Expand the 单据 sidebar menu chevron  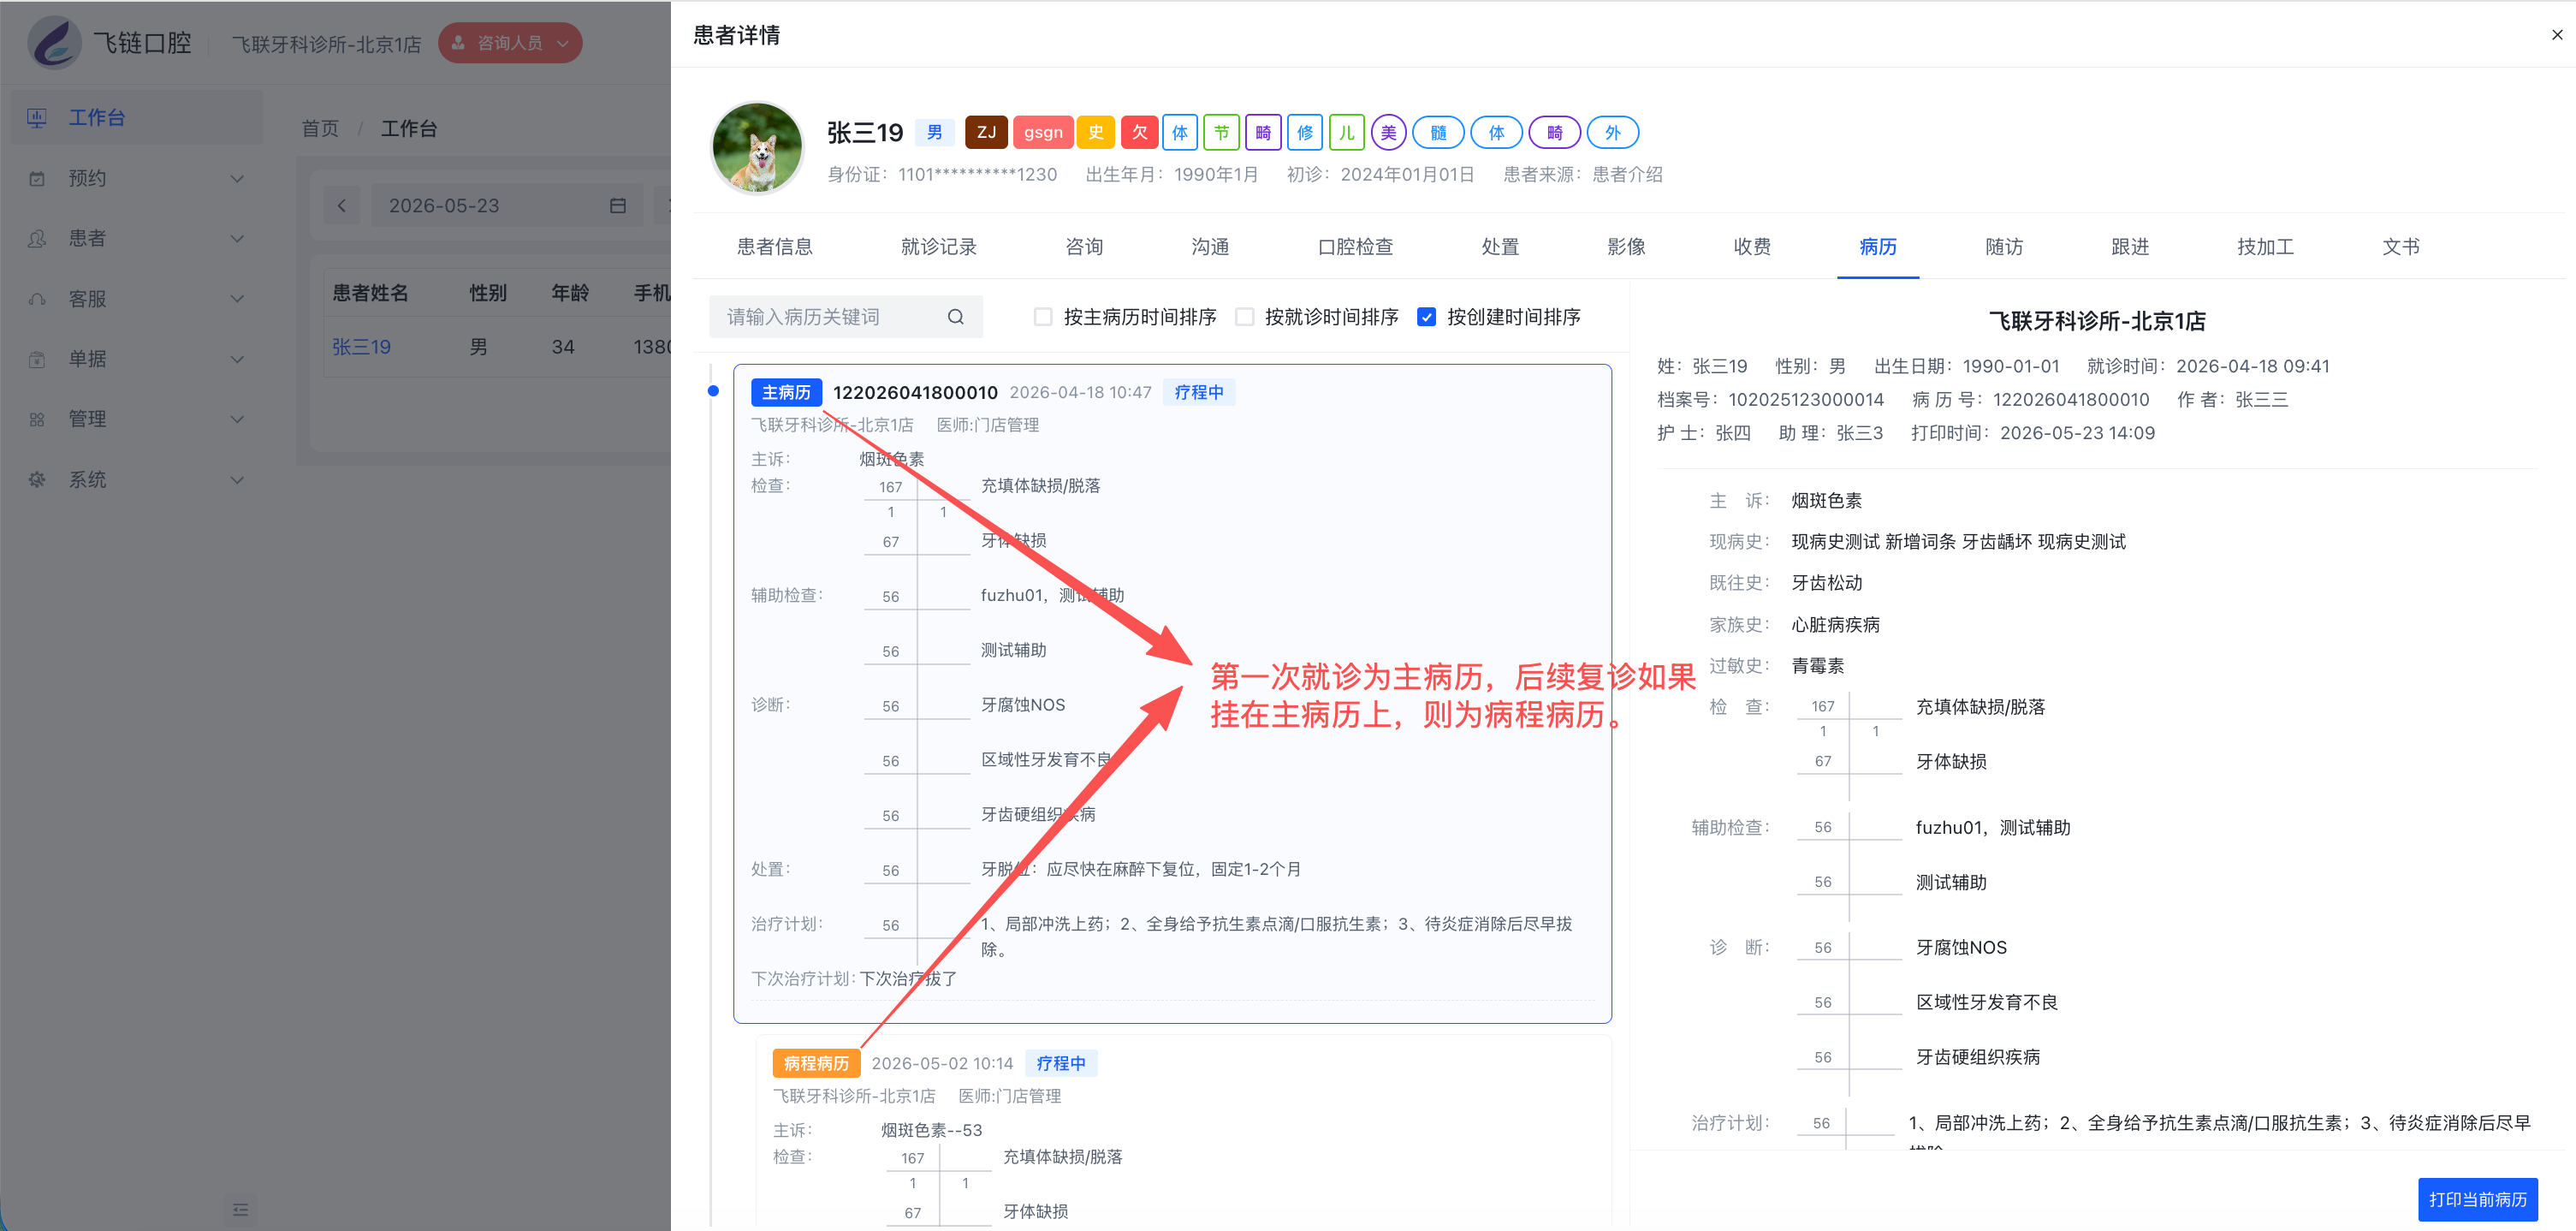[x=237, y=359]
